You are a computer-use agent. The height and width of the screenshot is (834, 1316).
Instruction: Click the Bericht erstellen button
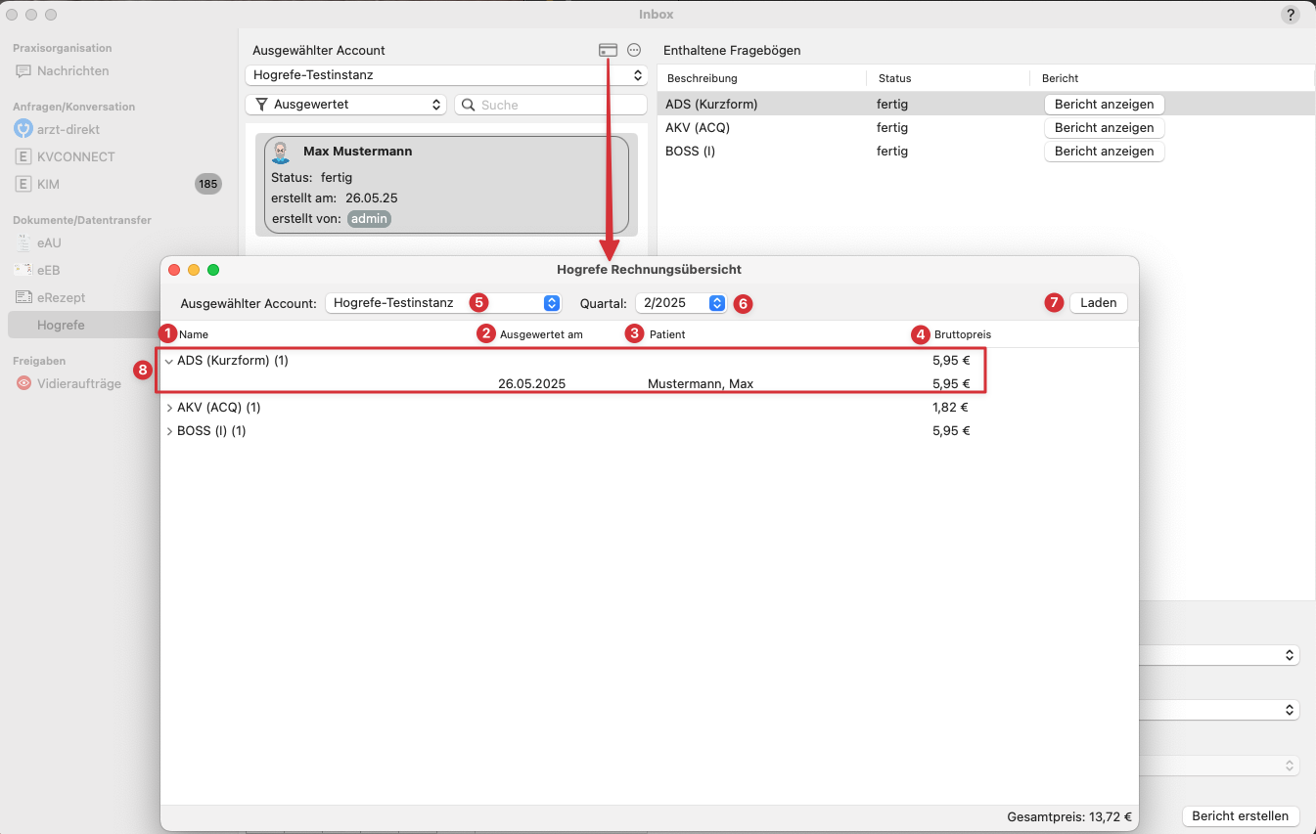pos(1240,816)
